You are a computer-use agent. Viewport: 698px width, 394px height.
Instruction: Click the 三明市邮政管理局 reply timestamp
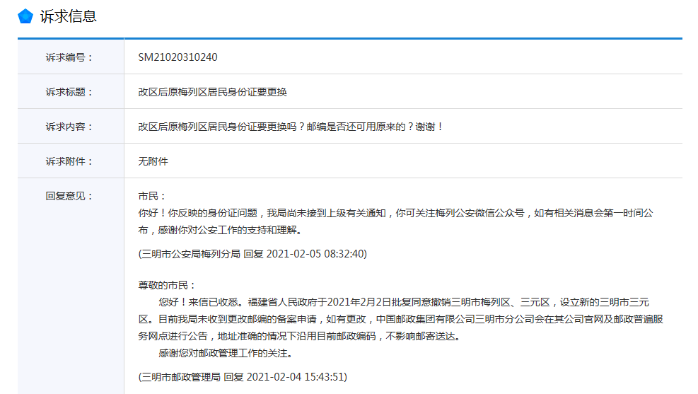(x=243, y=377)
